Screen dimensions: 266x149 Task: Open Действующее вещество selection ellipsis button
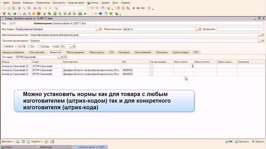259,35
